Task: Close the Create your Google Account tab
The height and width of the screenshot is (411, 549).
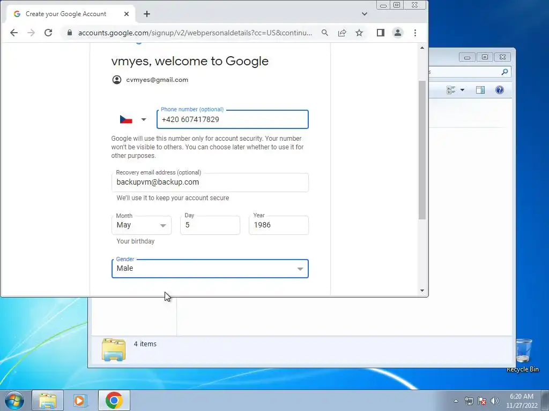Action: (127, 14)
